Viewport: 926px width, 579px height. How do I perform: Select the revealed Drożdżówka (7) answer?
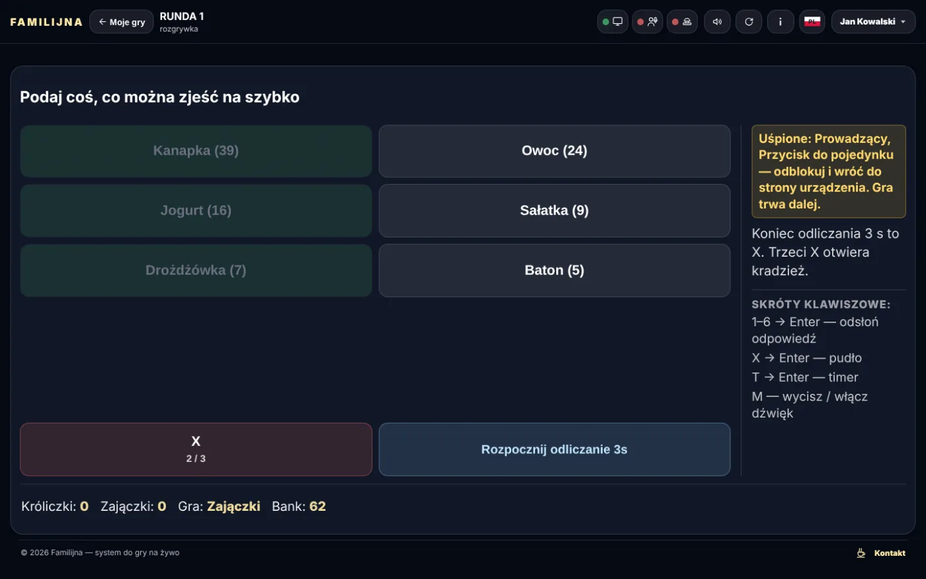196,271
